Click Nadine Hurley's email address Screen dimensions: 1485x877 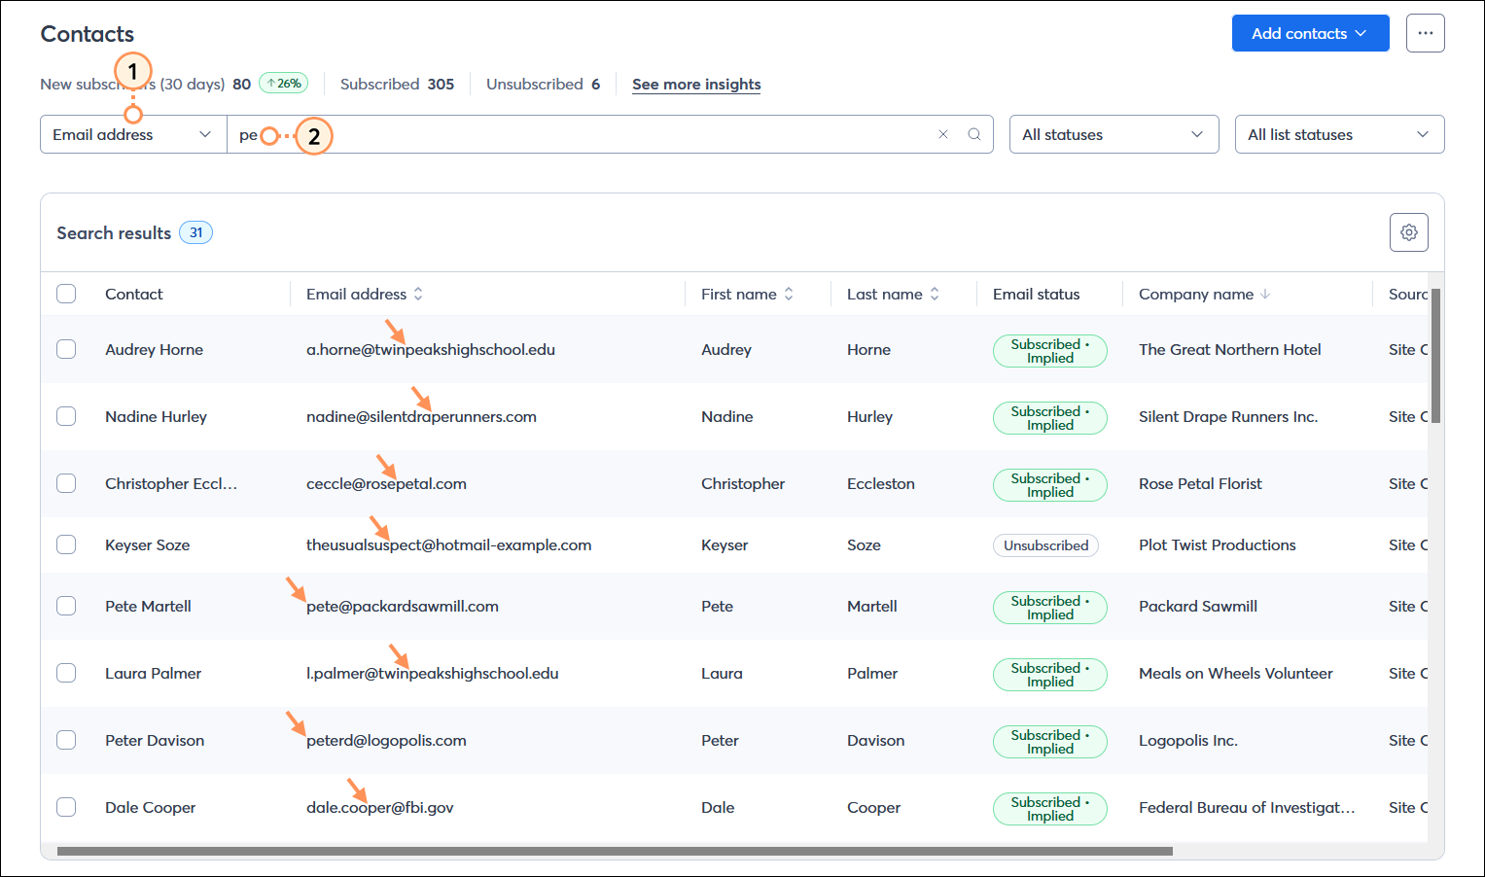point(421,416)
